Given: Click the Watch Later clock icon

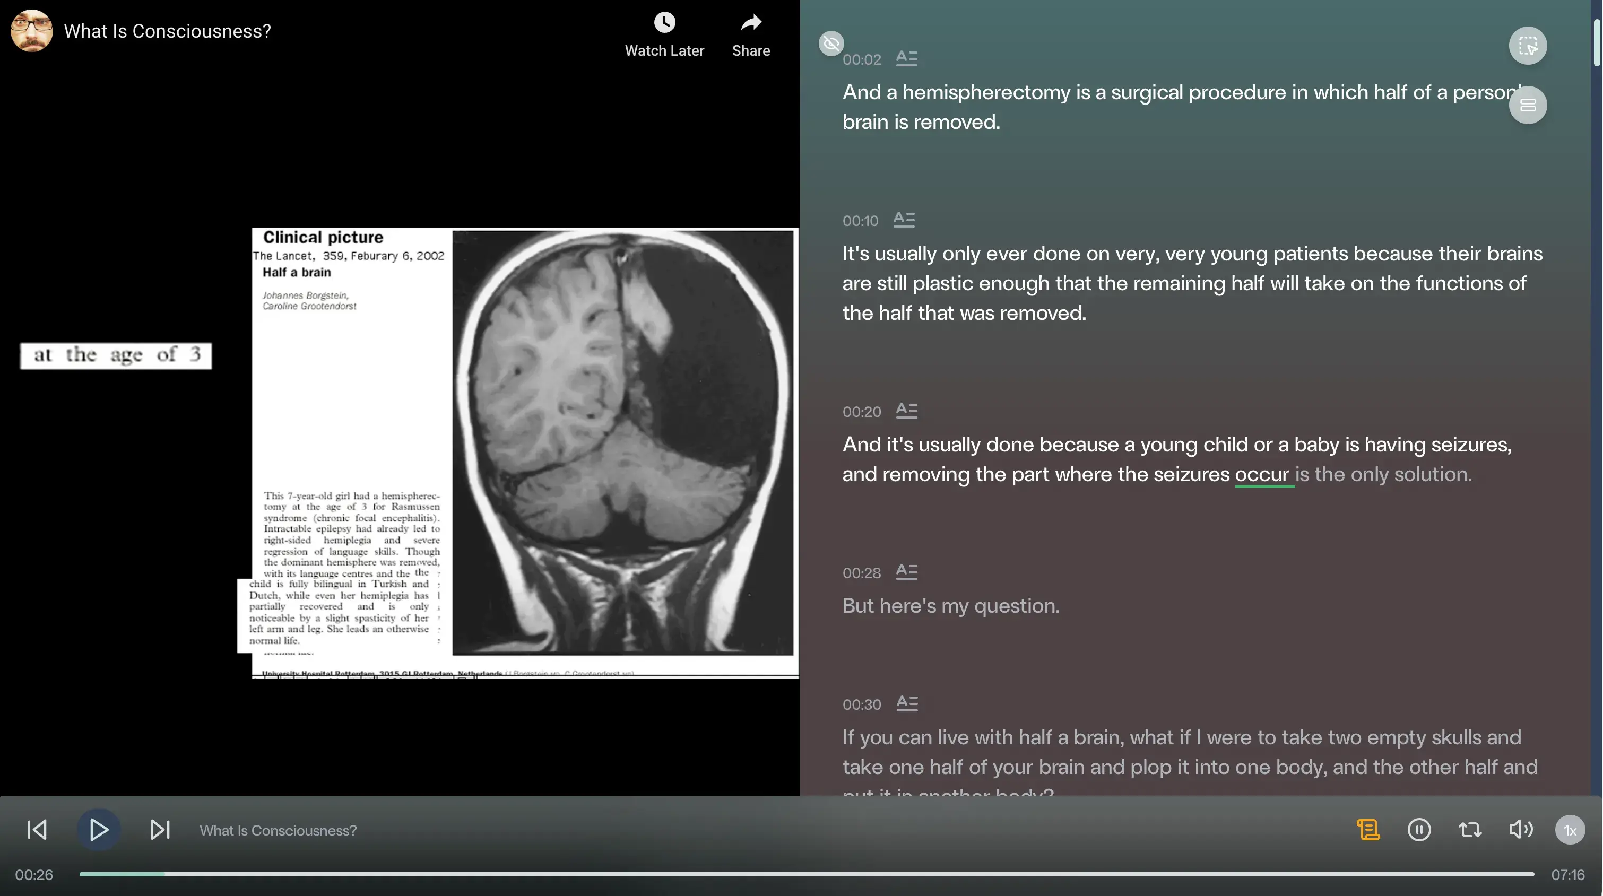Looking at the screenshot, I should click(x=664, y=23).
